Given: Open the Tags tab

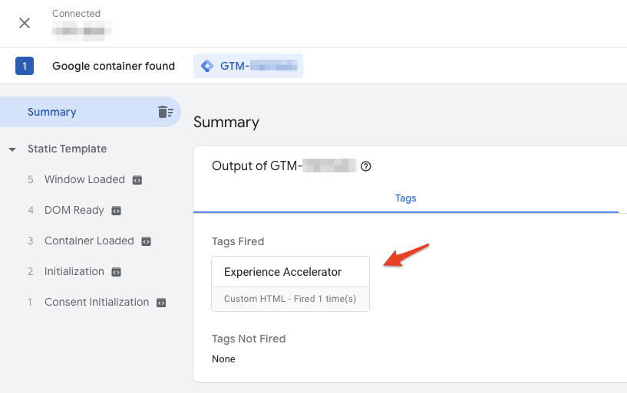Looking at the screenshot, I should pos(405,198).
